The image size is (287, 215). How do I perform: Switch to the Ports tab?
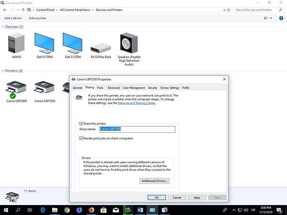100,88
